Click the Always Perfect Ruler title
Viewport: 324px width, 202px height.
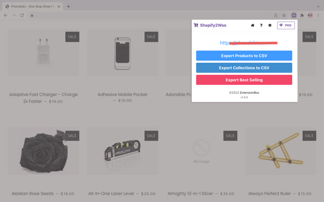tap(269, 193)
